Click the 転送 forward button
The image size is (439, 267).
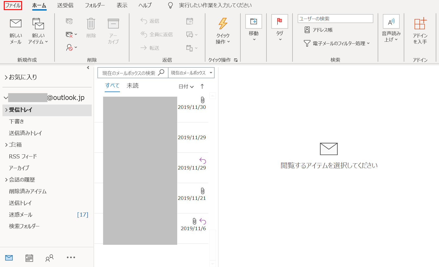(x=150, y=48)
